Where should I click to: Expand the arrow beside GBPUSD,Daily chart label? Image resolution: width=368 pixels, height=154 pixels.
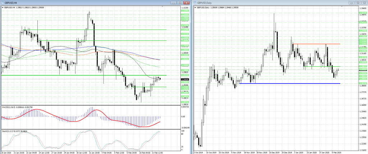pos(195,7)
